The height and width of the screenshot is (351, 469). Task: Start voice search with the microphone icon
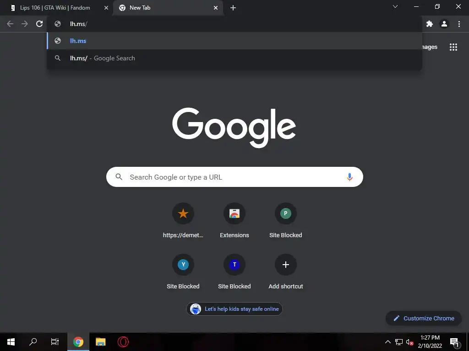click(349, 177)
